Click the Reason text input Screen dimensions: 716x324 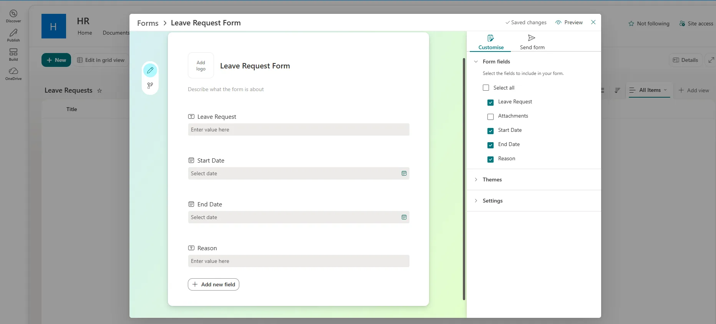coord(298,261)
